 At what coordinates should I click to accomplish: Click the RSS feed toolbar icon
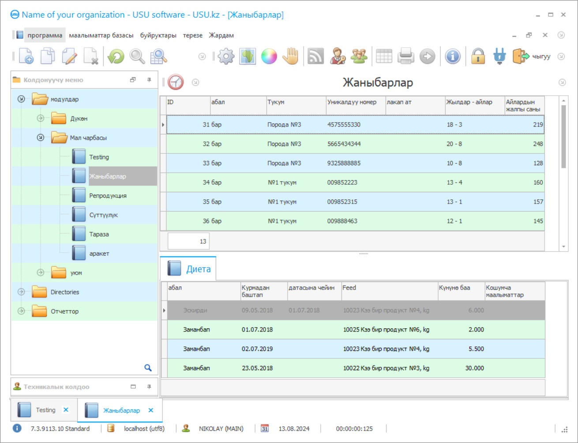point(315,56)
